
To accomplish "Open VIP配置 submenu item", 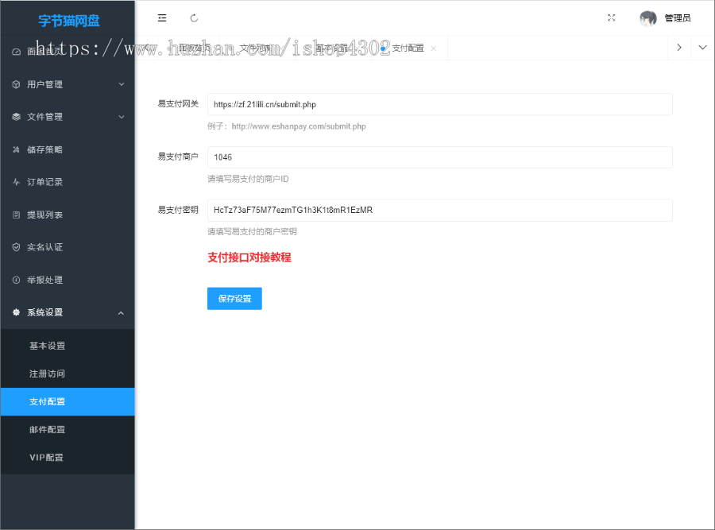I will coord(68,458).
